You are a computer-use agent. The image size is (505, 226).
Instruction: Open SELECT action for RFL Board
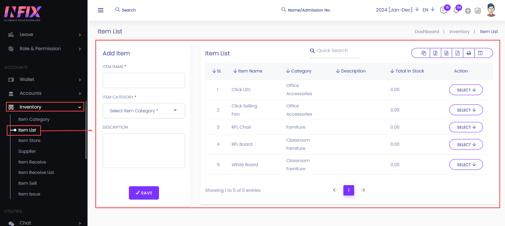pos(466,145)
